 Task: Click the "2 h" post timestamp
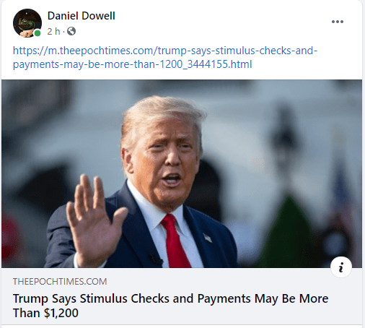coord(53,31)
